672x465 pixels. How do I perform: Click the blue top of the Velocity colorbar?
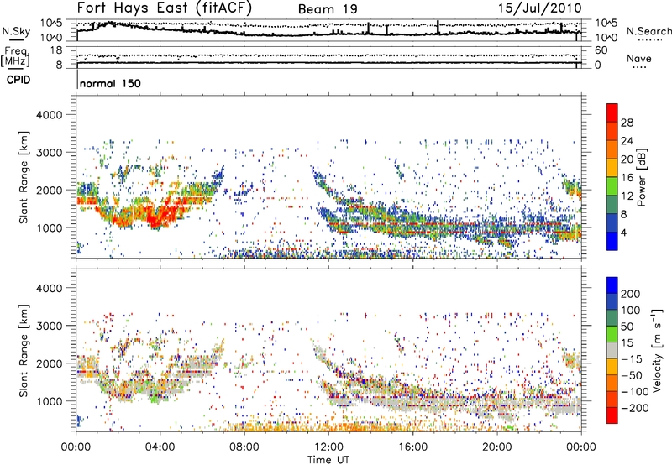point(612,285)
